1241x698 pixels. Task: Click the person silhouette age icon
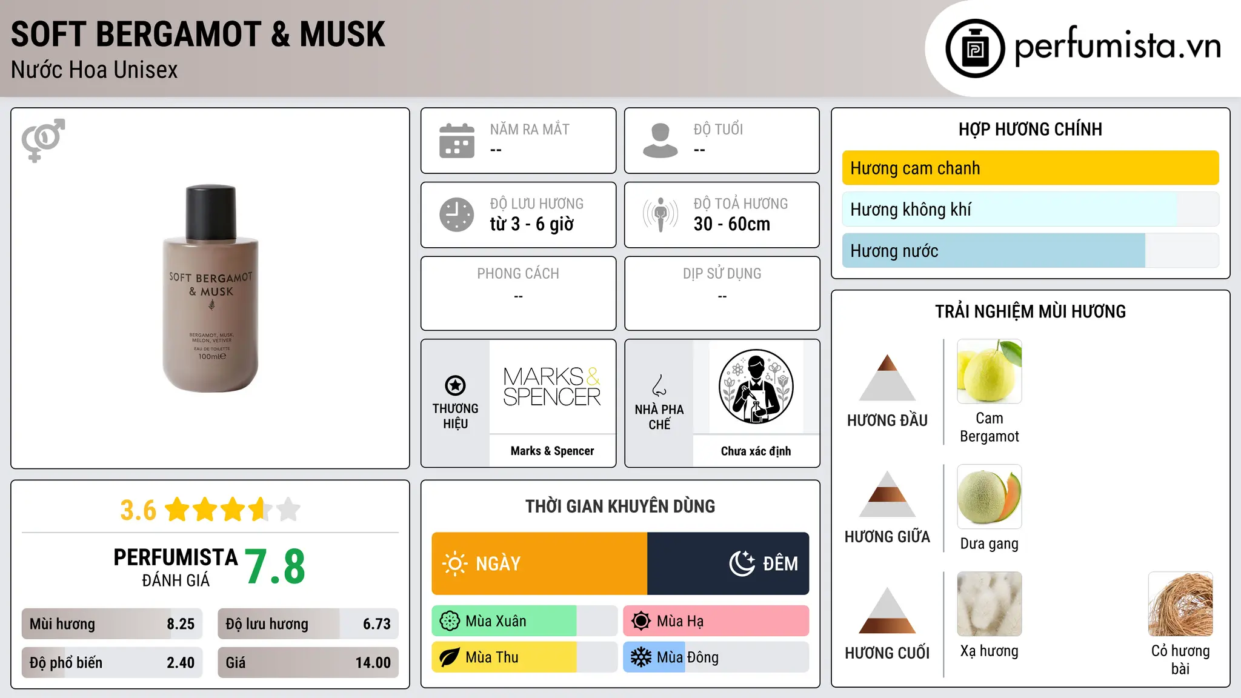(660, 141)
